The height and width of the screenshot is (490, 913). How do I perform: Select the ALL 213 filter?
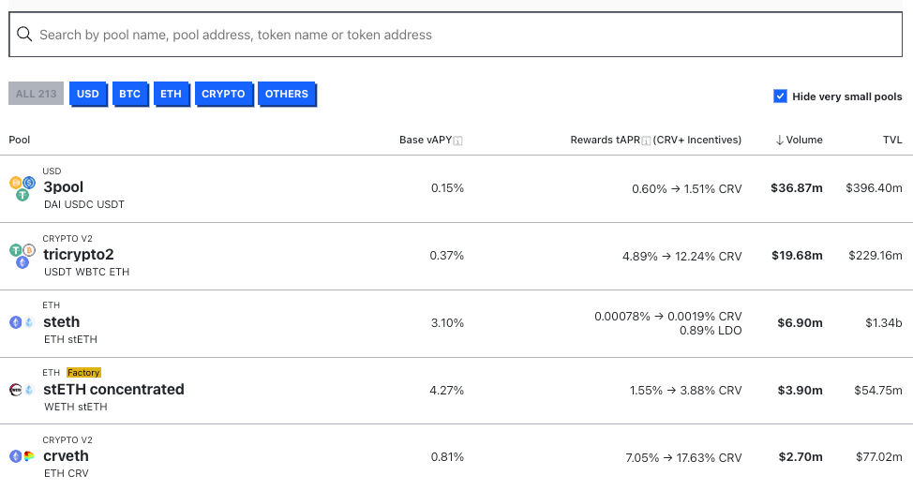tap(37, 94)
